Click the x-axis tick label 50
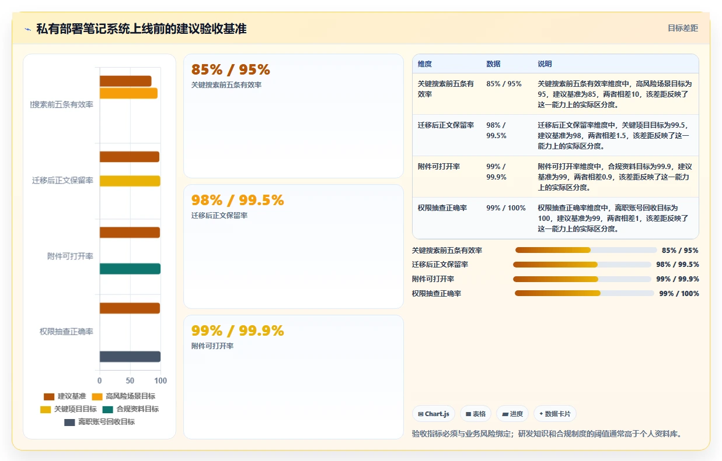Image resolution: width=722 pixels, height=461 pixels. pos(130,381)
